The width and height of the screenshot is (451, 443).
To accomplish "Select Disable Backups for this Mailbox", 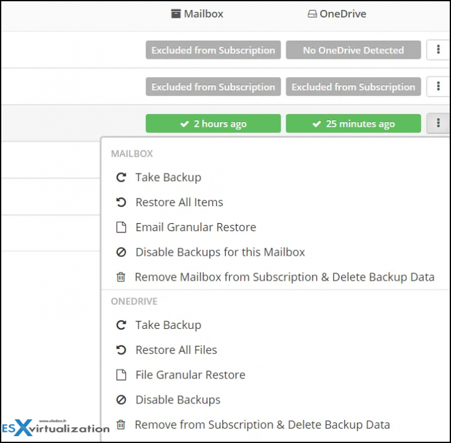I will coord(220,253).
